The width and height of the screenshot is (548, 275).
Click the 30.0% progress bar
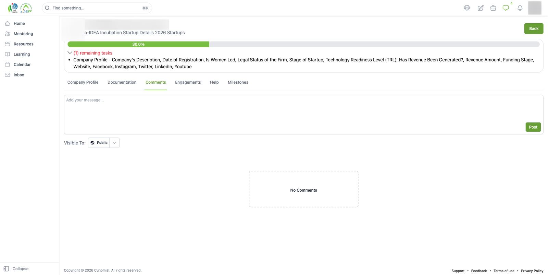[x=303, y=44]
